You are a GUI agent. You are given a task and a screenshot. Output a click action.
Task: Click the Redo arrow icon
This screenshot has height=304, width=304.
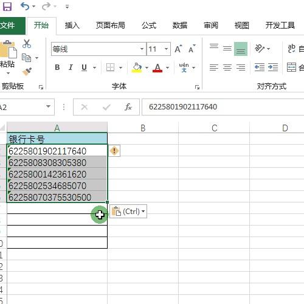[46, 7]
